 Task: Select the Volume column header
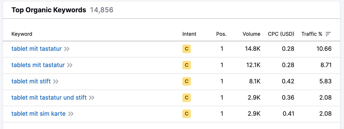(252, 34)
